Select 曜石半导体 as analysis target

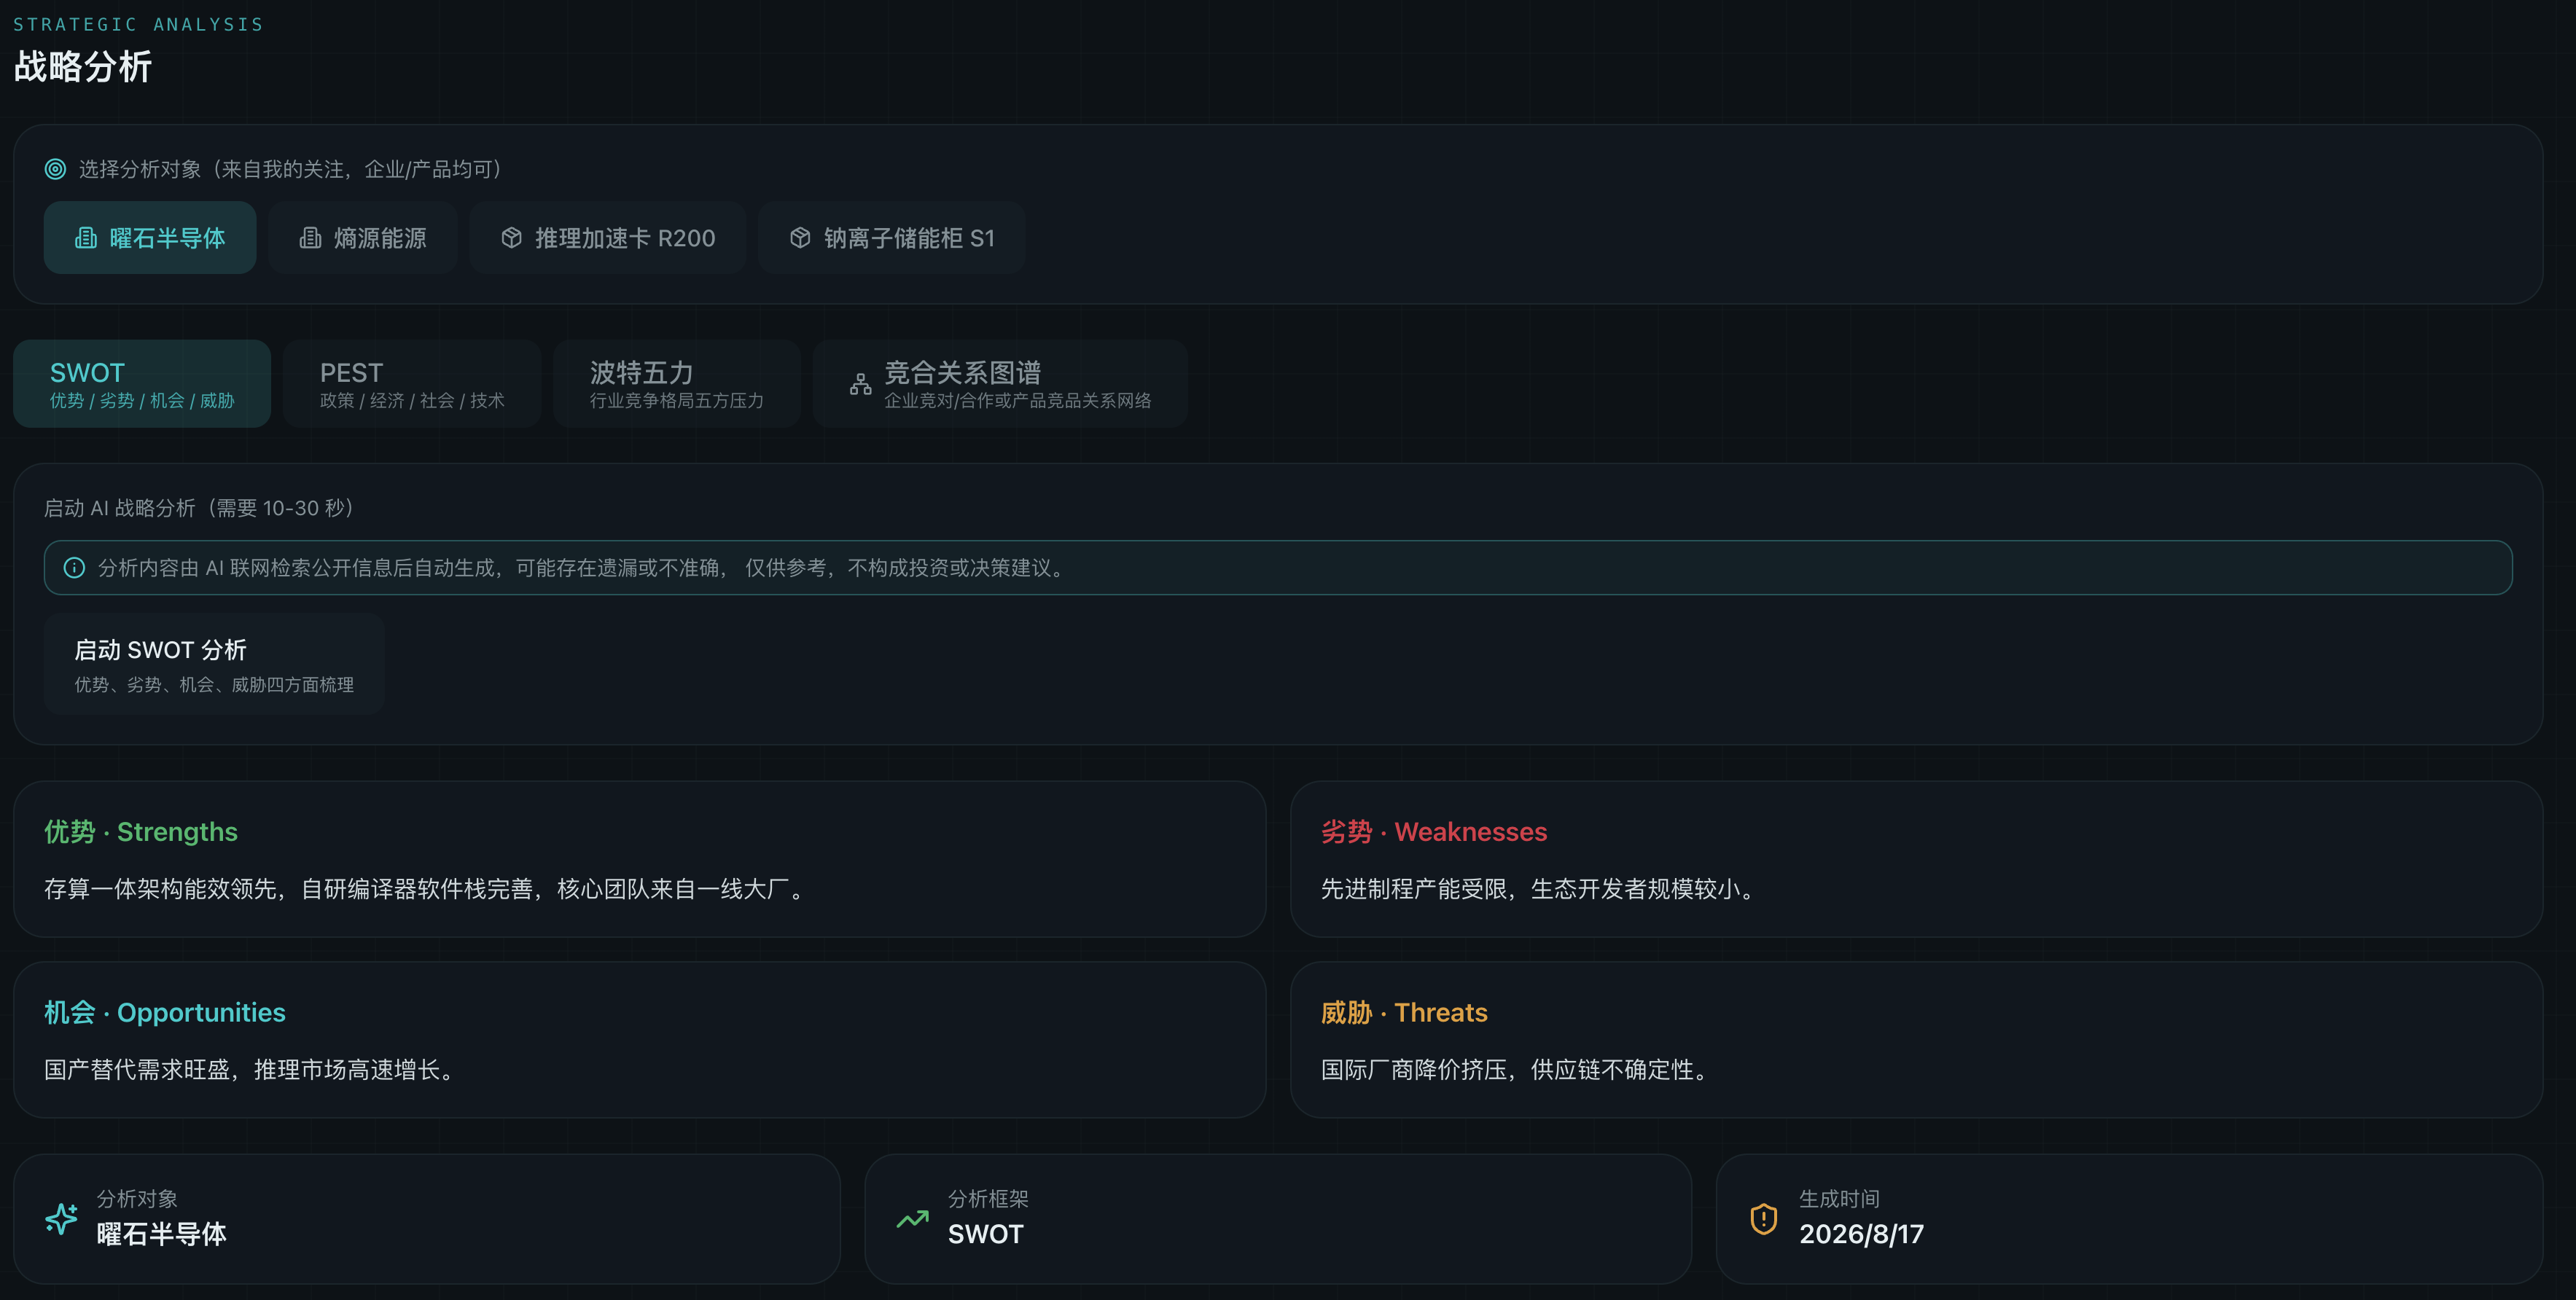150,238
